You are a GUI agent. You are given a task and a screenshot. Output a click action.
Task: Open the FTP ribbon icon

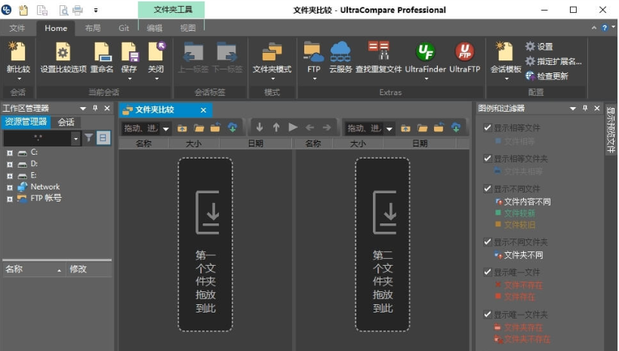pos(314,52)
